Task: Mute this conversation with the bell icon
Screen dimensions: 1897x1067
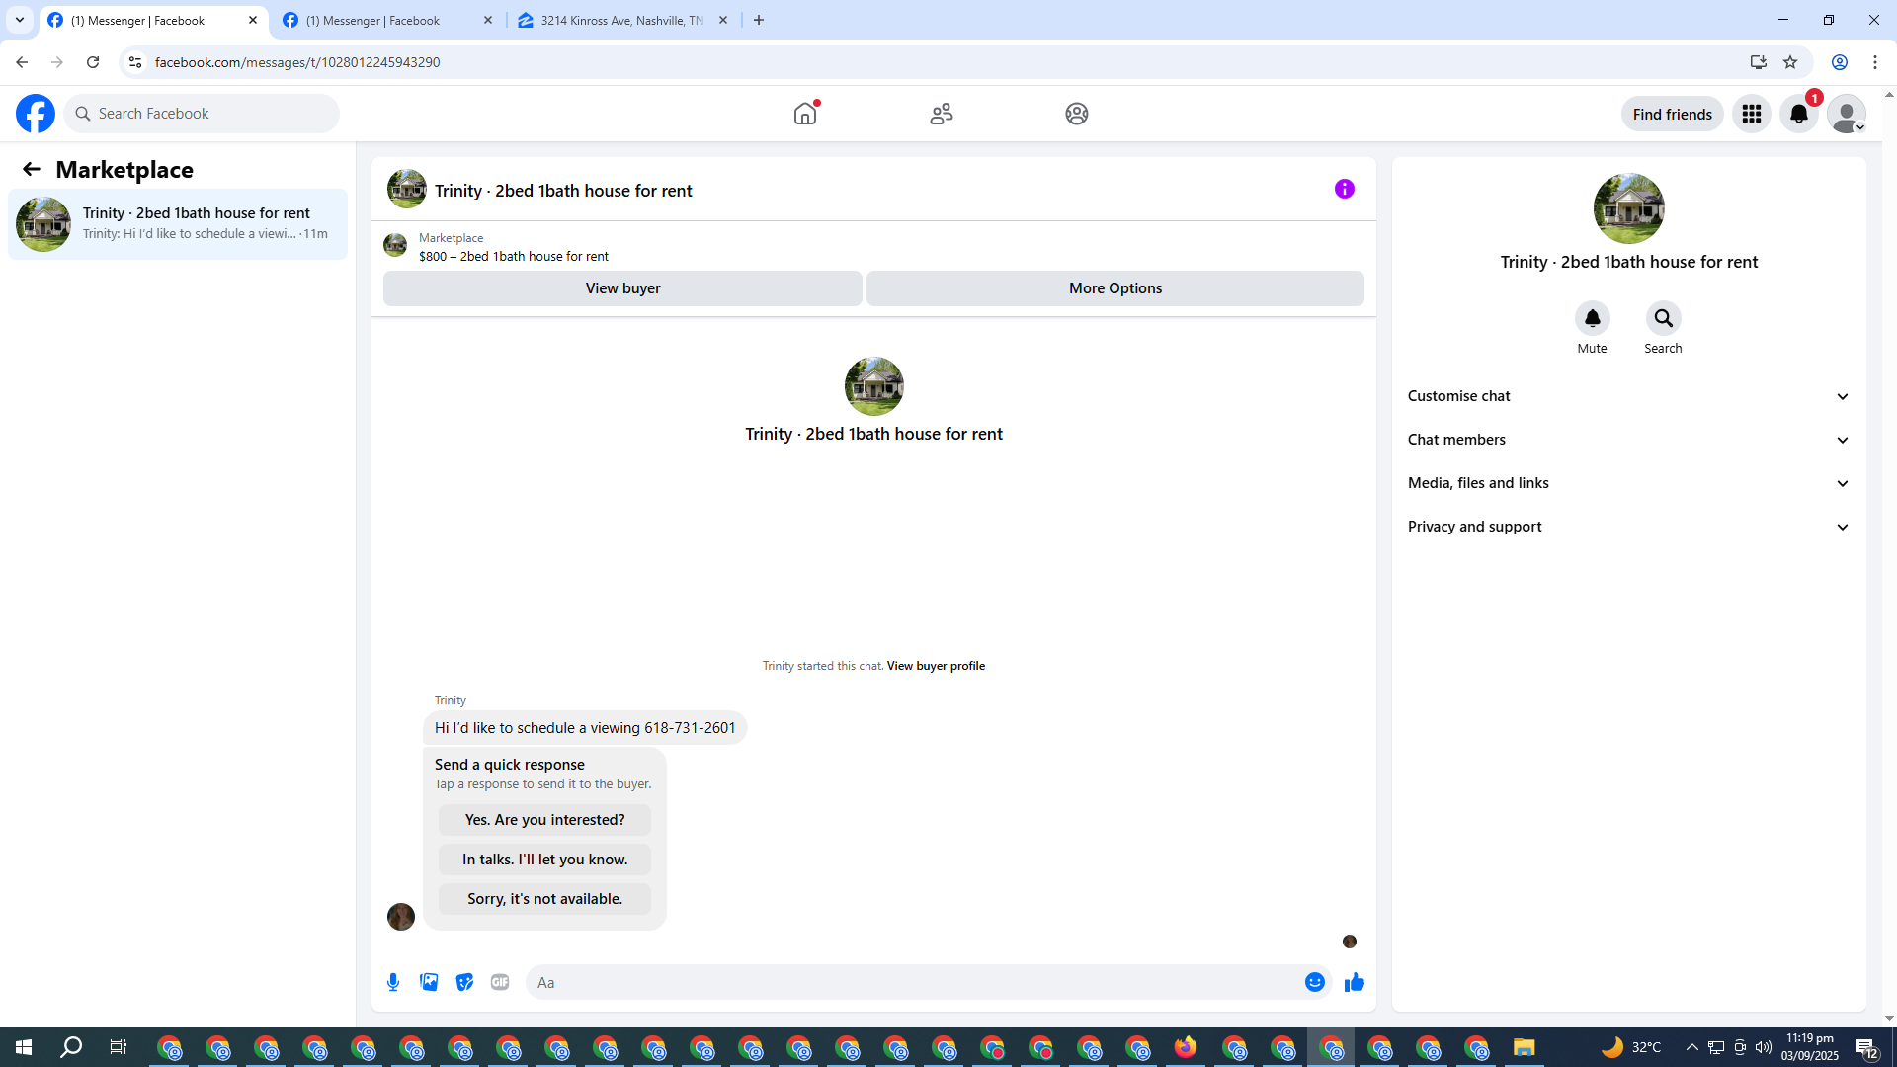Action: click(x=1593, y=318)
